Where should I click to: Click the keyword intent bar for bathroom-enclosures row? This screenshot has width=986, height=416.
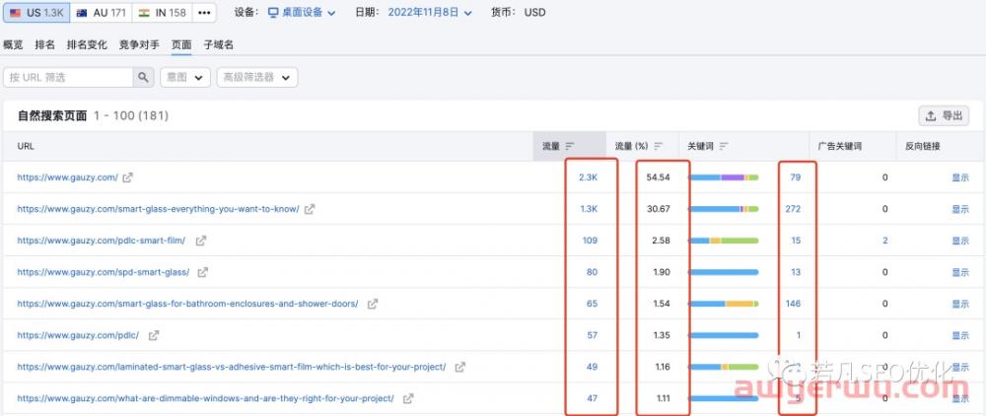coord(724,304)
